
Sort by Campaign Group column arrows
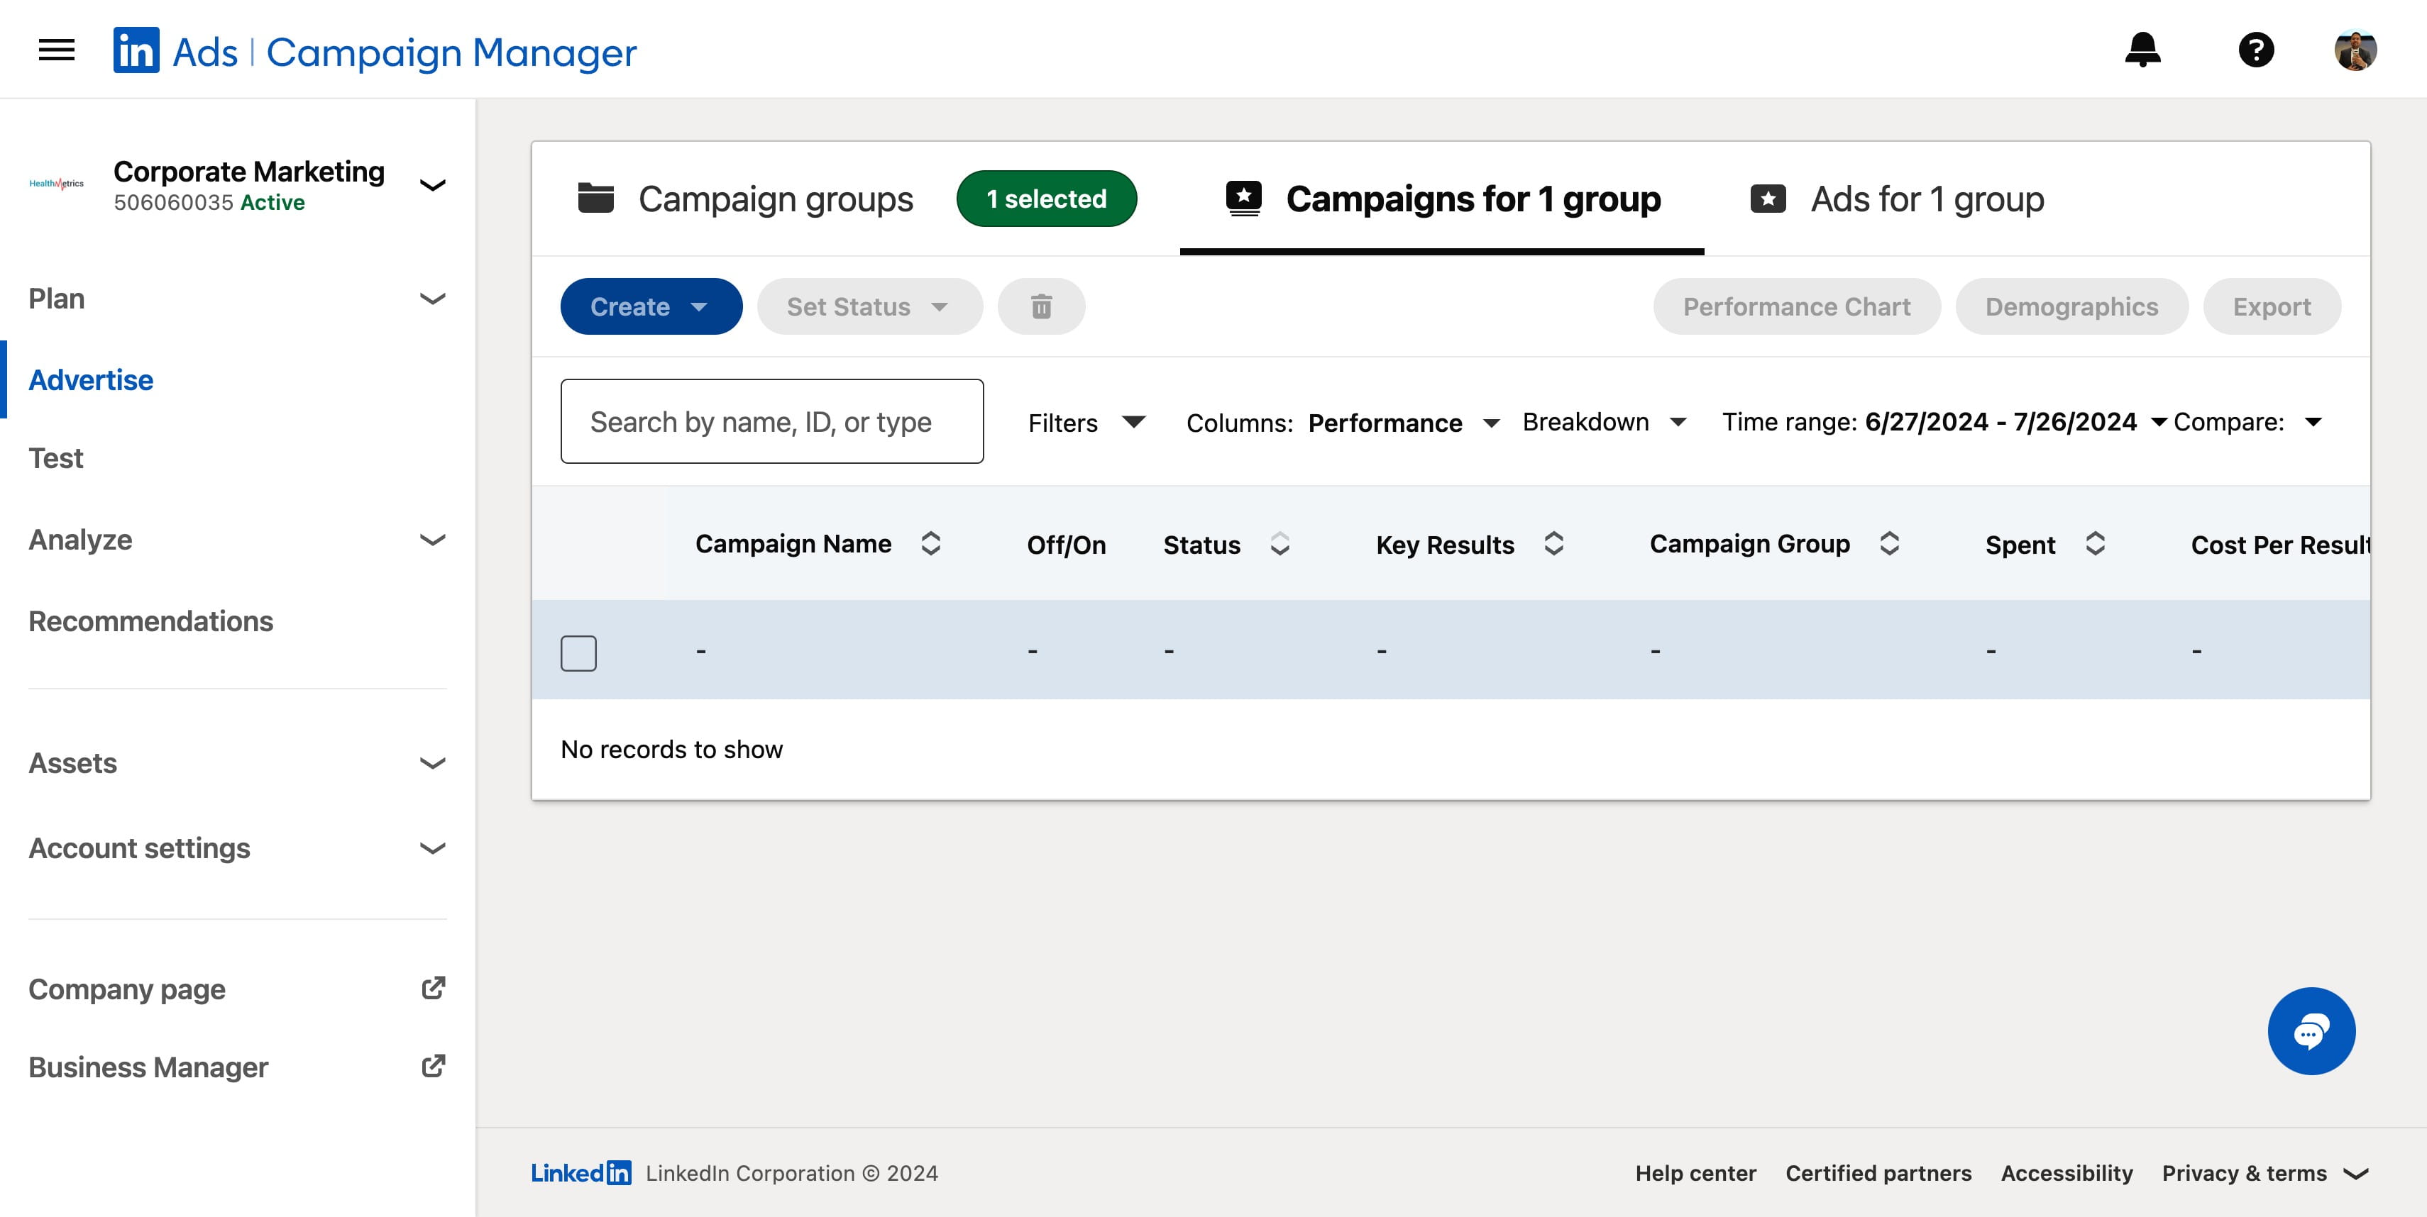tap(1889, 543)
